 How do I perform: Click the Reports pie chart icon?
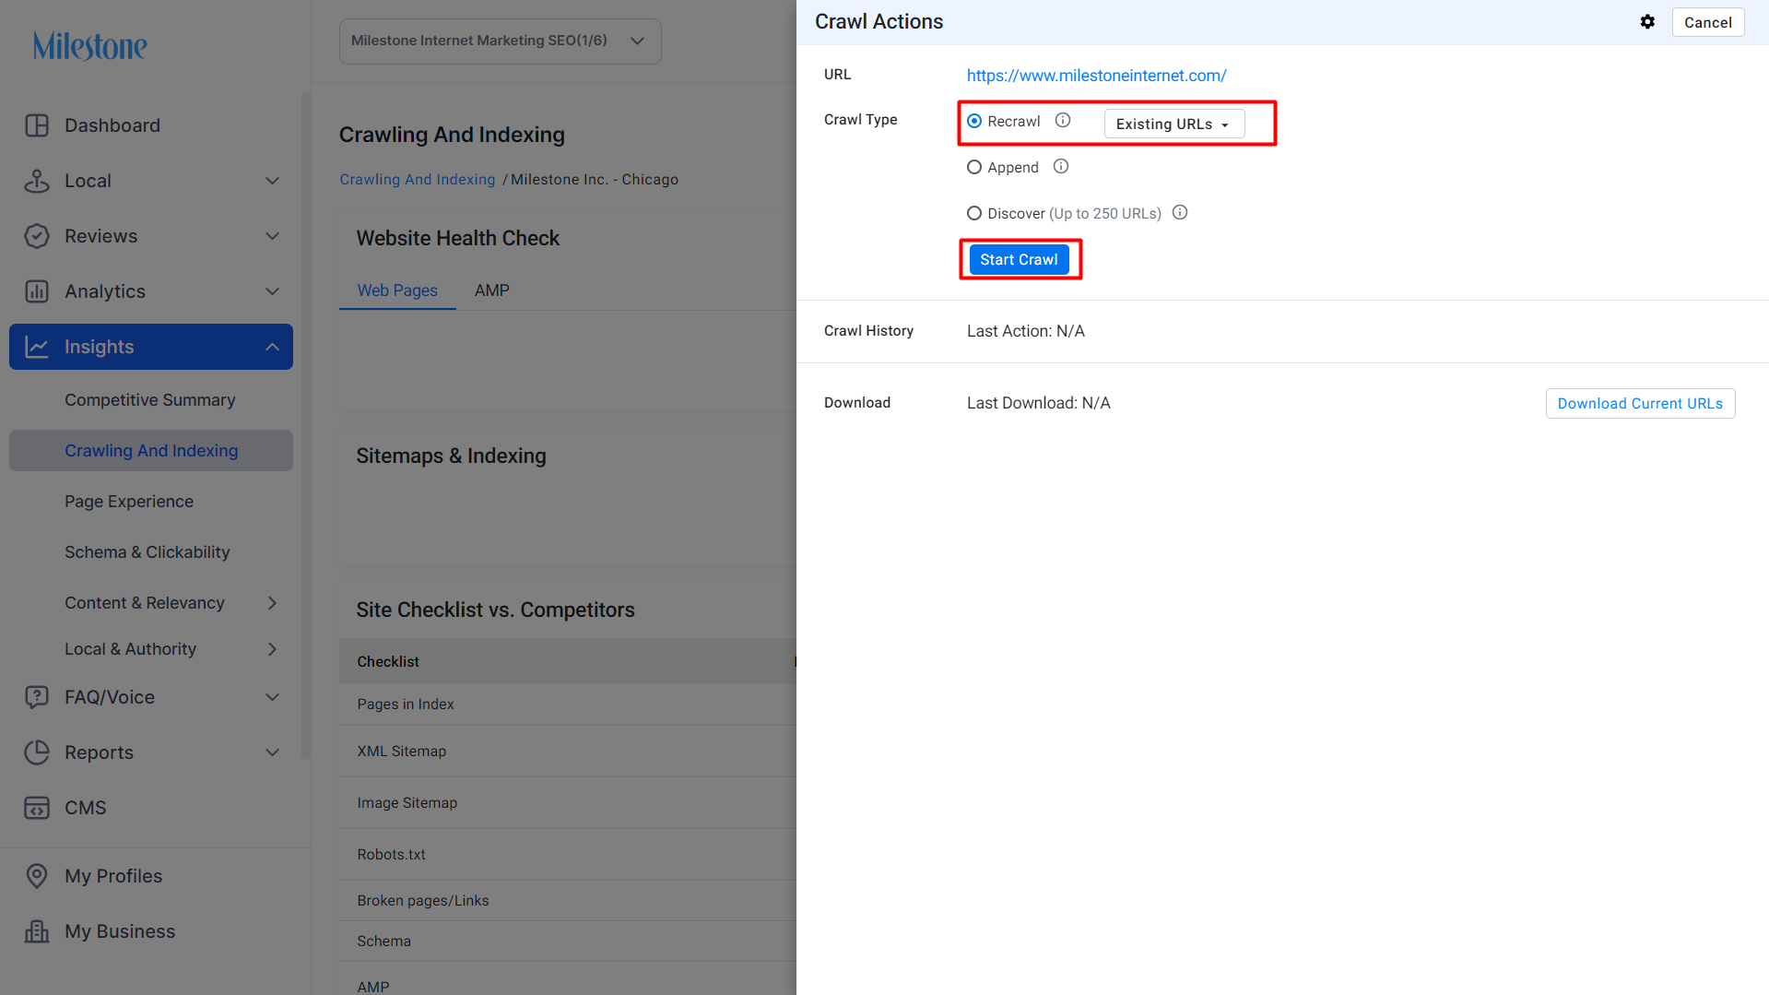pos(37,752)
